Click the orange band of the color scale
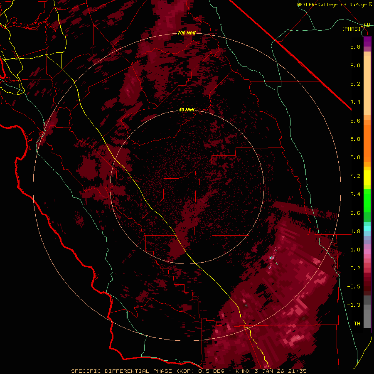Viewport: 374px width, 374px height. coord(367,143)
